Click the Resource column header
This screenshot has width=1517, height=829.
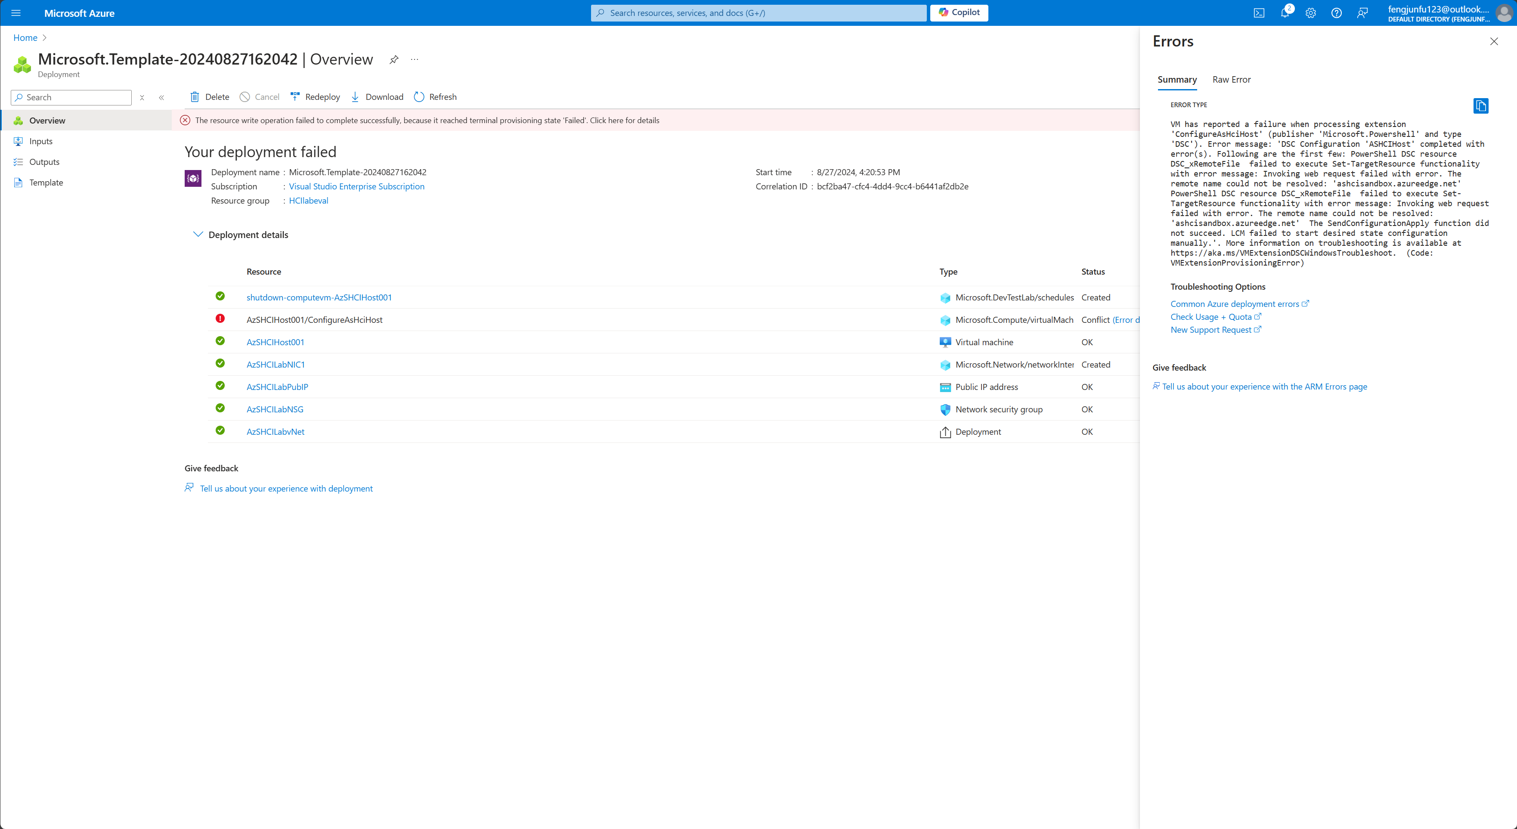click(264, 272)
